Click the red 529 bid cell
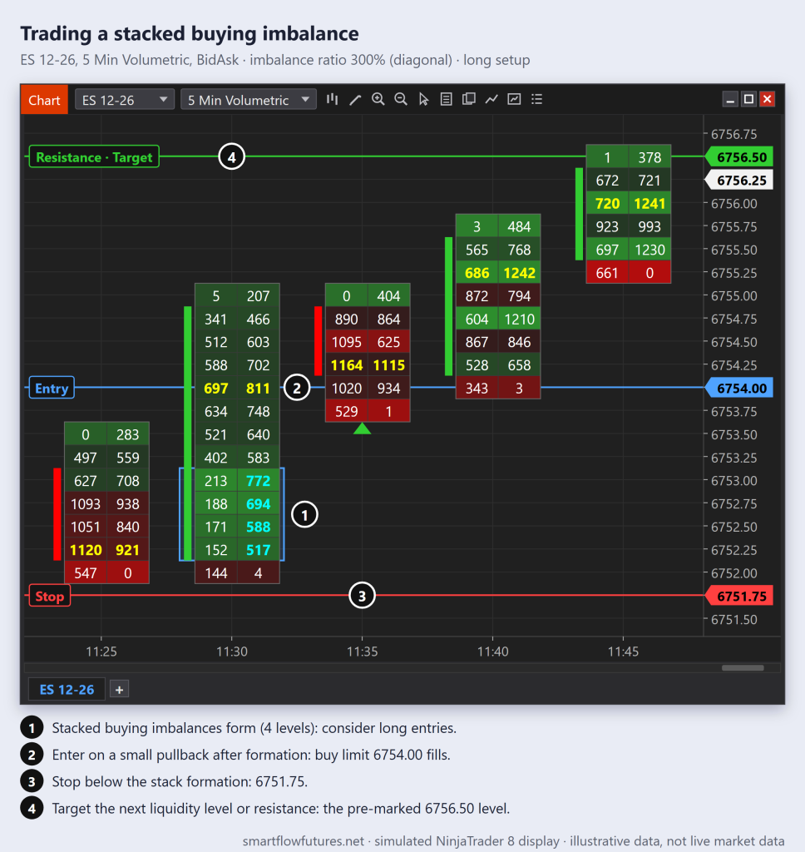Screen dimensions: 805x852 (x=347, y=411)
